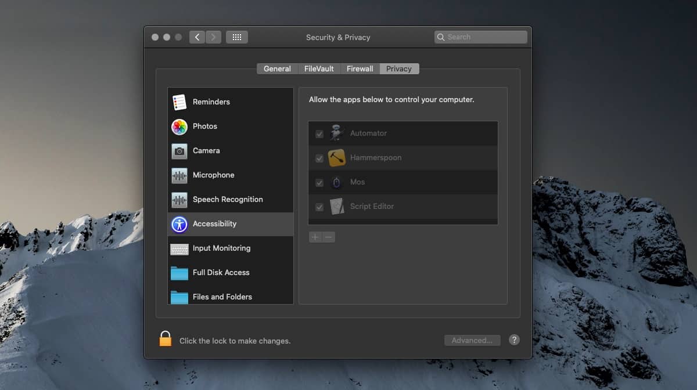Viewport: 697px width, 390px height.
Task: Remove an app with the minus button
Action: point(329,237)
